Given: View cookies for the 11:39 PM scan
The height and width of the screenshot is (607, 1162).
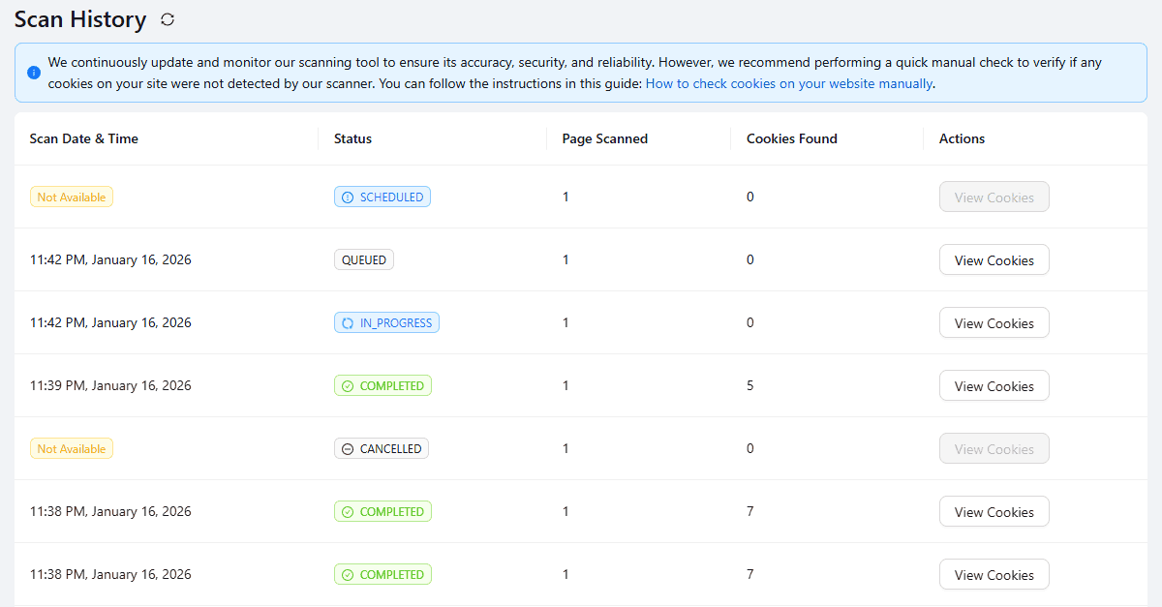Looking at the screenshot, I should click(994, 386).
